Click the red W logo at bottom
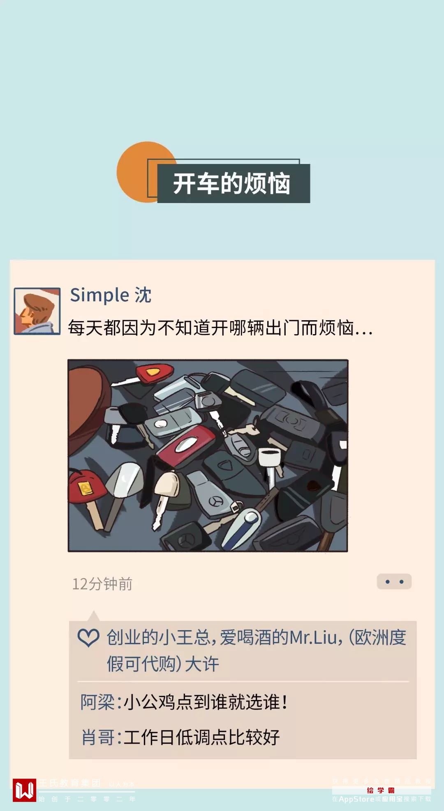The width and height of the screenshot is (444, 811). click(x=24, y=790)
